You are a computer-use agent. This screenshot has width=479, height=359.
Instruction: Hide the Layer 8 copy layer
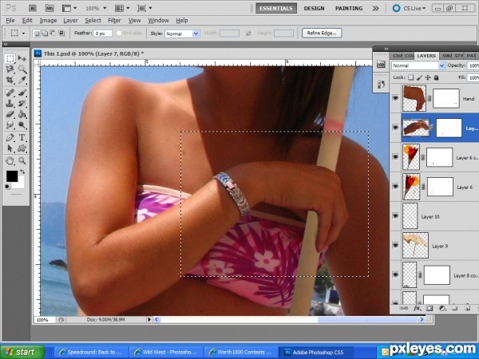click(x=396, y=274)
